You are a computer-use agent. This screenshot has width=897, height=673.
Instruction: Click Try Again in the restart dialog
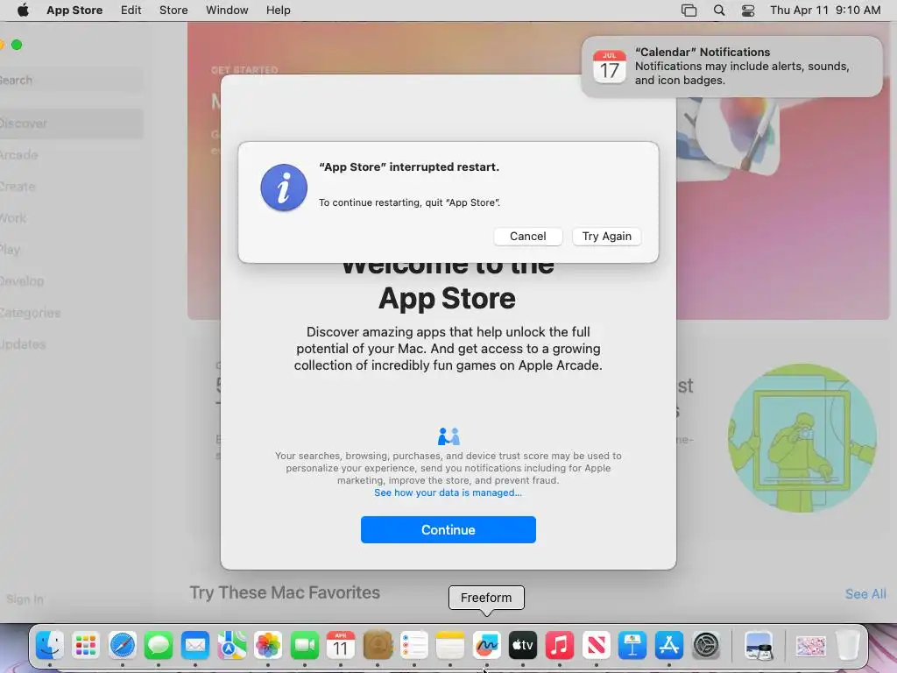[x=607, y=237]
